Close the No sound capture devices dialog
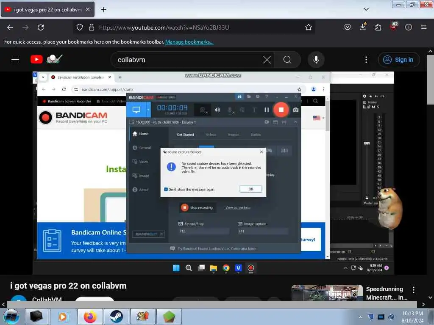 [x=261, y=152]
